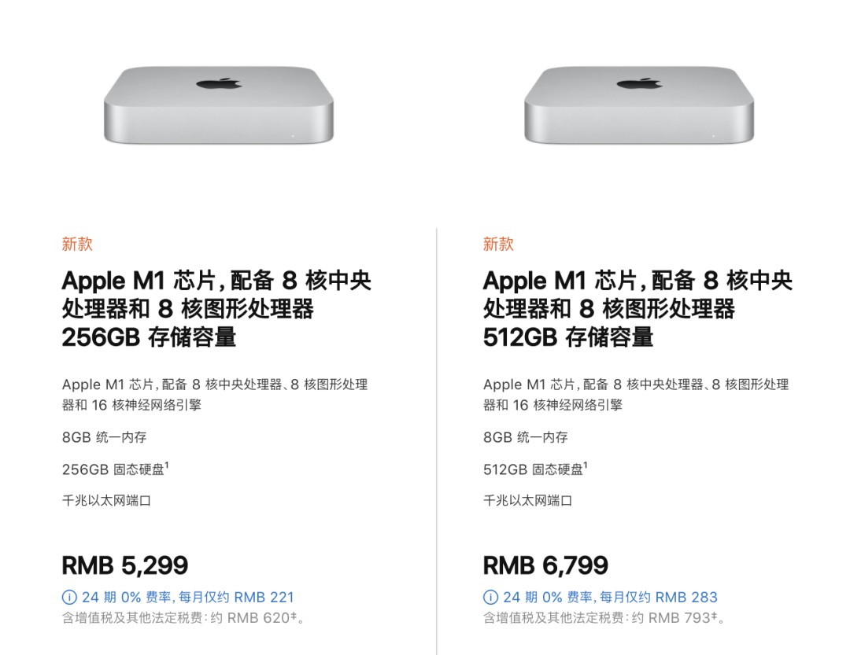Click the footnote mark after RMB 793

(x=715, y=616)
